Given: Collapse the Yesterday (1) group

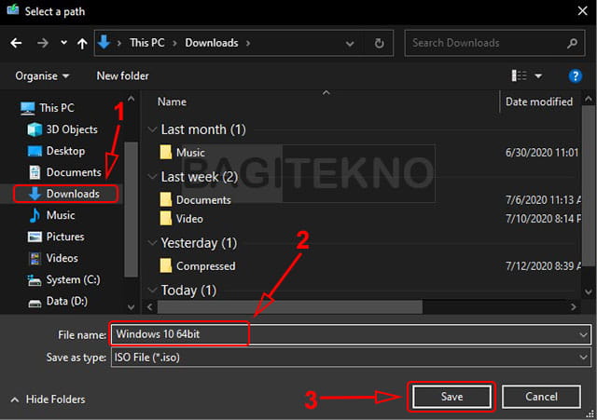Looking at the screenshot, I should [153, 243].
